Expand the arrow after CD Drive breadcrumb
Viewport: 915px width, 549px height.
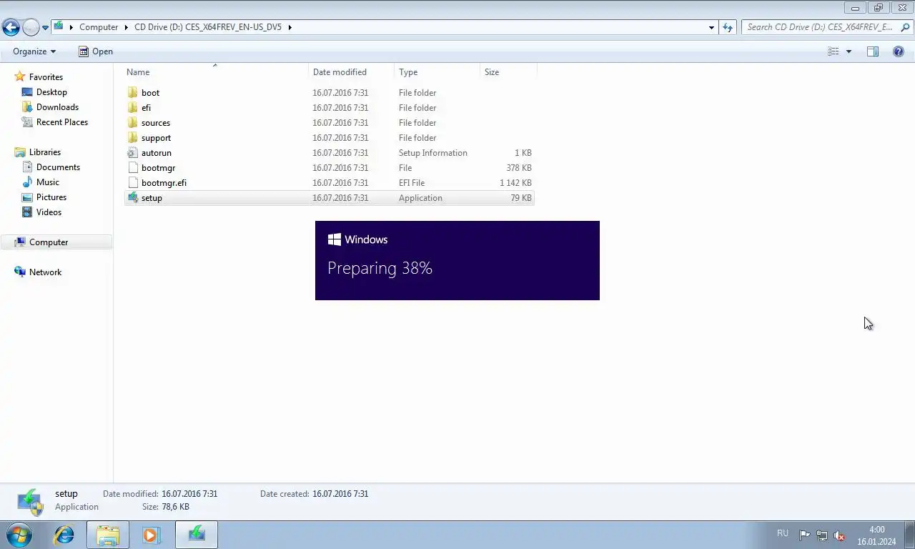click(x=290, y=27)
